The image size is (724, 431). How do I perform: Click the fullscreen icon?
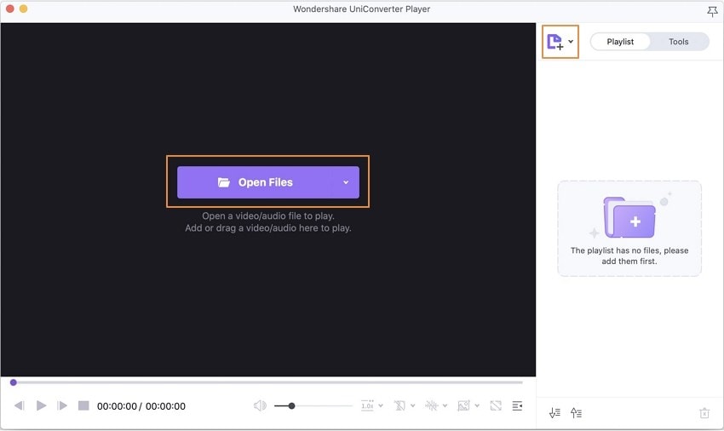496,405
